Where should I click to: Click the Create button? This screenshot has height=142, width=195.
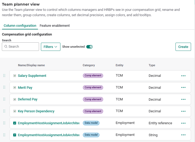(x=183, y=47)
